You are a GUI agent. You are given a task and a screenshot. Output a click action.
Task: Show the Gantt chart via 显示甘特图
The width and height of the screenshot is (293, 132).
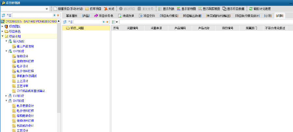coord(186,9)
